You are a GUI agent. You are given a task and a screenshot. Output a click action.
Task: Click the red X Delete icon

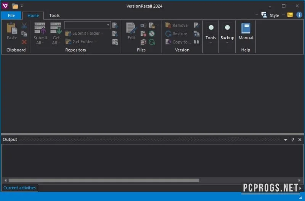click(x=24, y=42)
